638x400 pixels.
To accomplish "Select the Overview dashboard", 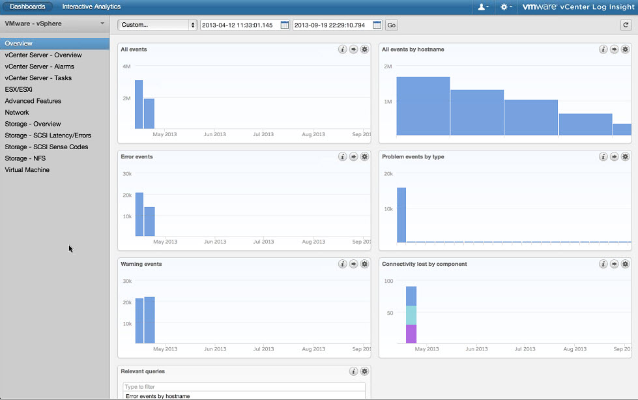I will 55,44.
